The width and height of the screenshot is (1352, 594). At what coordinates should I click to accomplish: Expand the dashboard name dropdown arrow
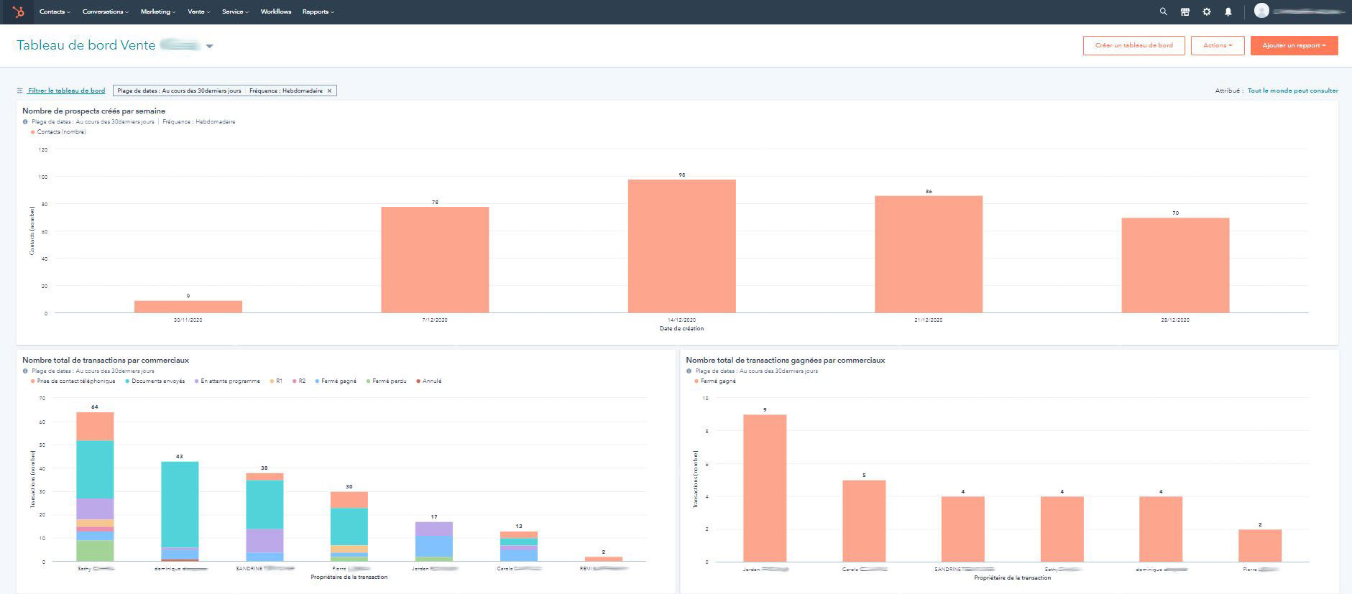pyautogui.click(x=209, y=46)
